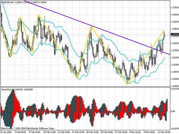Click the 5 Feb 20:00 time label

pos(35,132)
